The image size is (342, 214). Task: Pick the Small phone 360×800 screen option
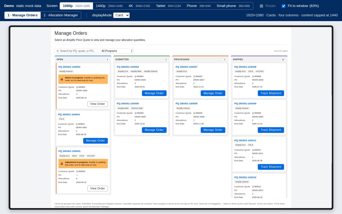click(233, 6)
